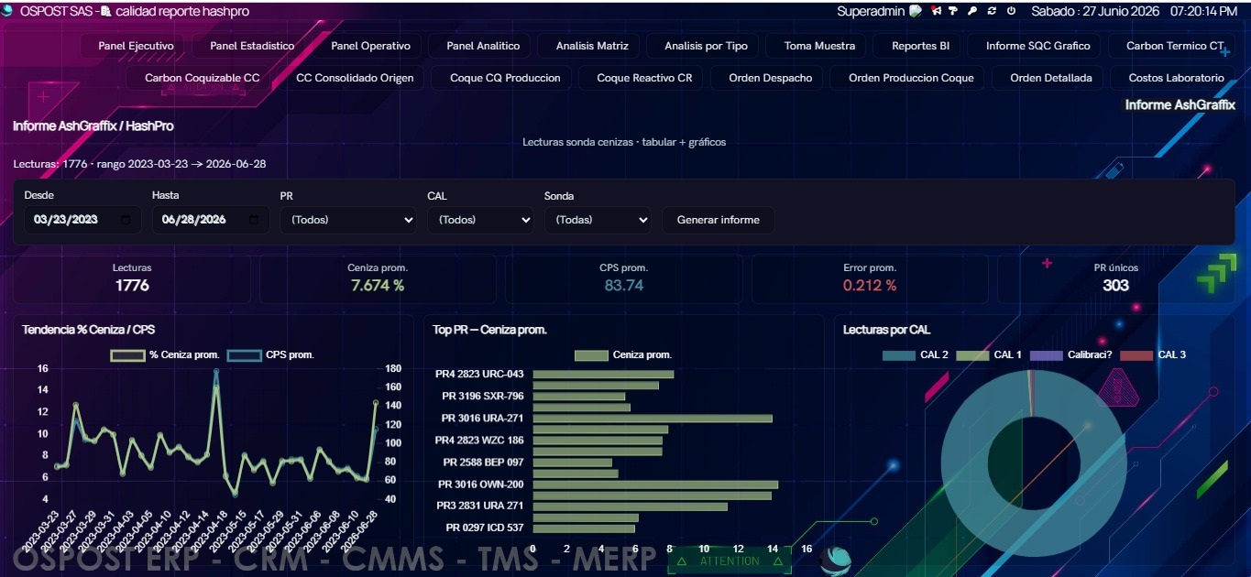This screenshot has height=577, width=1251.
Task: Click the Lecturas 1776 card
Action: [132, 278]
